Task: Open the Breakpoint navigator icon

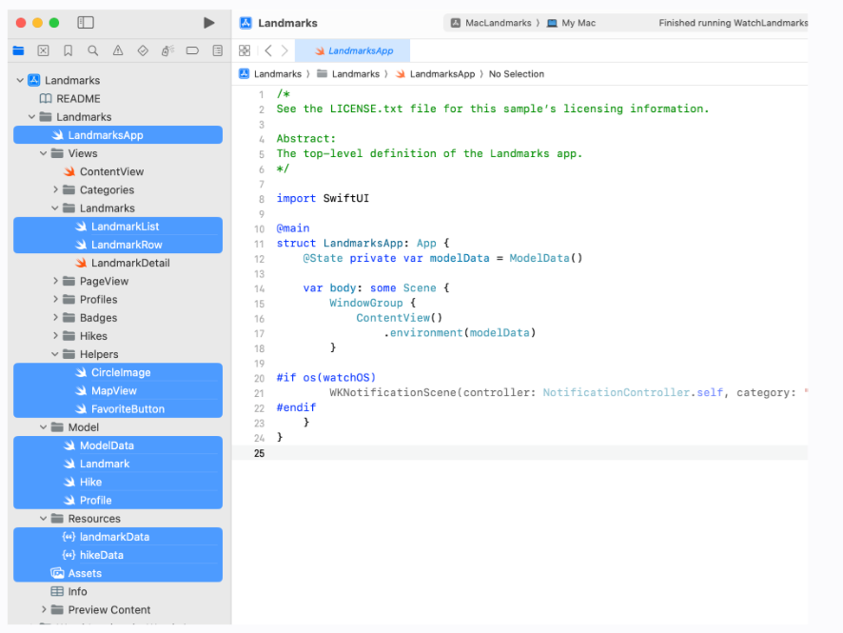Action: [192, 50]
